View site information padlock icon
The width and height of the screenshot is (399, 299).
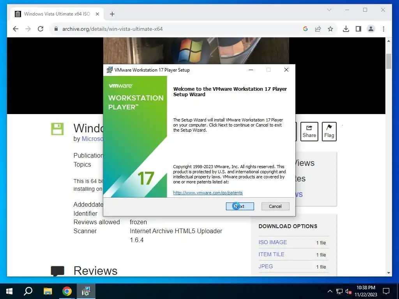tap(56, 29)
